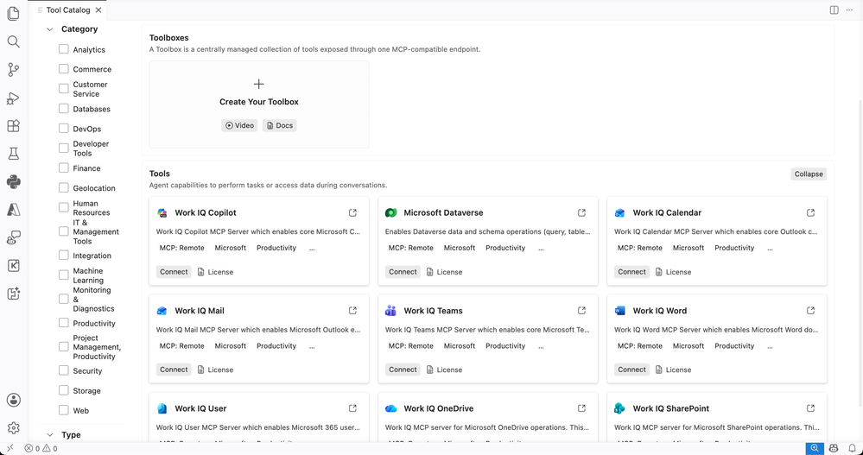This screenshot has height=455, width=863.
Task: Check the Productivity category checkbox
Action: click(64, 323)
